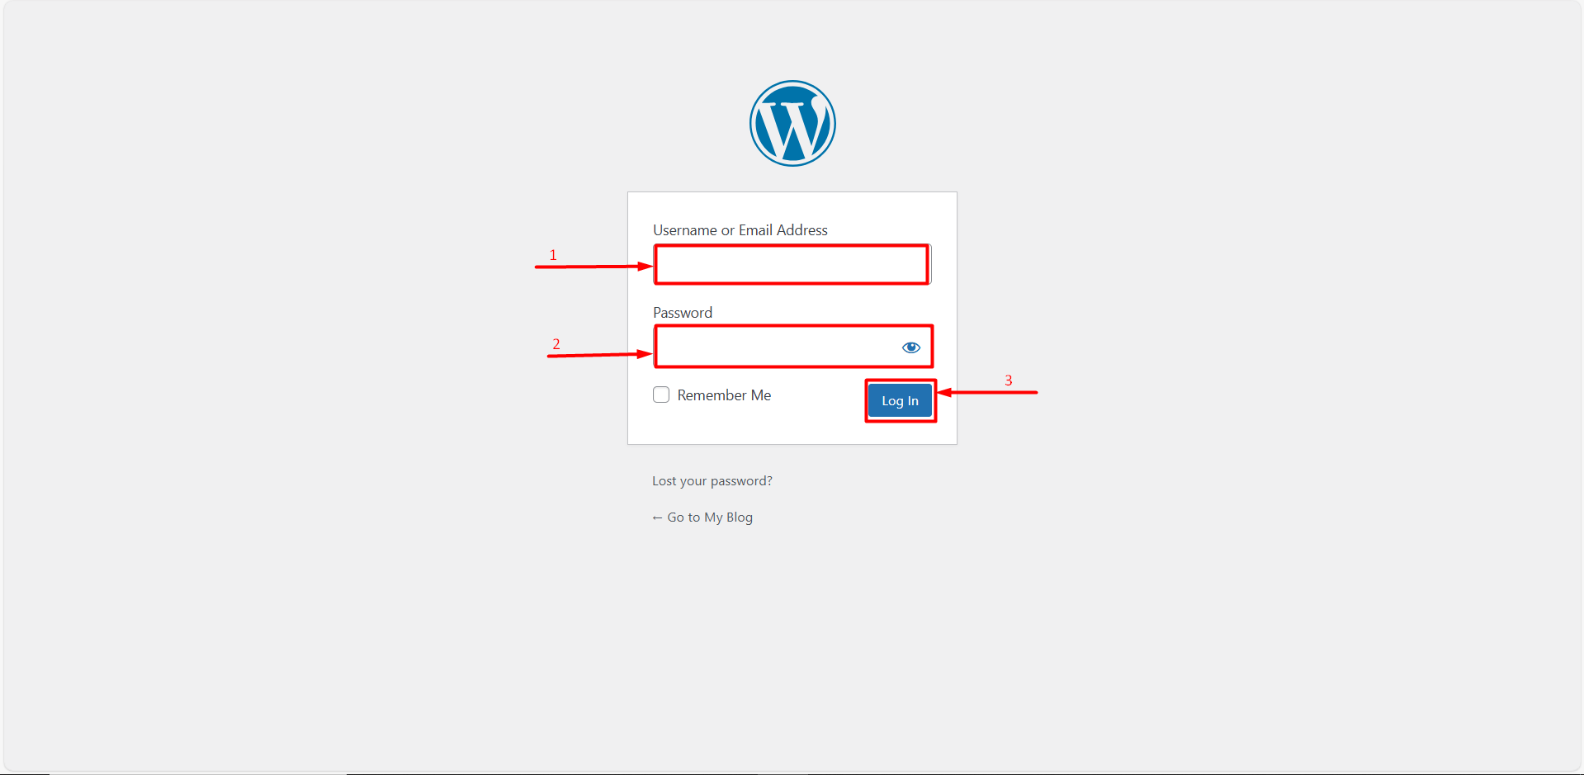Click the red arrow pointing at password field

pyautogui.click(x=599, y=355)
